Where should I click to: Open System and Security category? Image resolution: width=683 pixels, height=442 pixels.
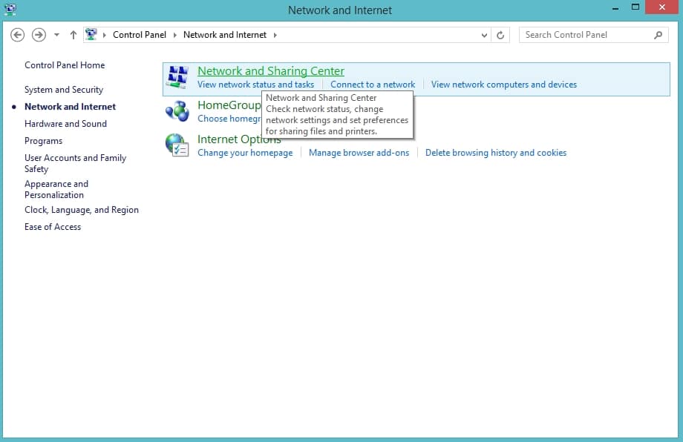(64, 90)
